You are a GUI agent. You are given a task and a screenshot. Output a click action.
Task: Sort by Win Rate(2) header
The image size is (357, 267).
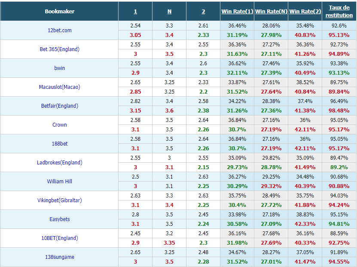pyautogui.click(x=305, y=11)
